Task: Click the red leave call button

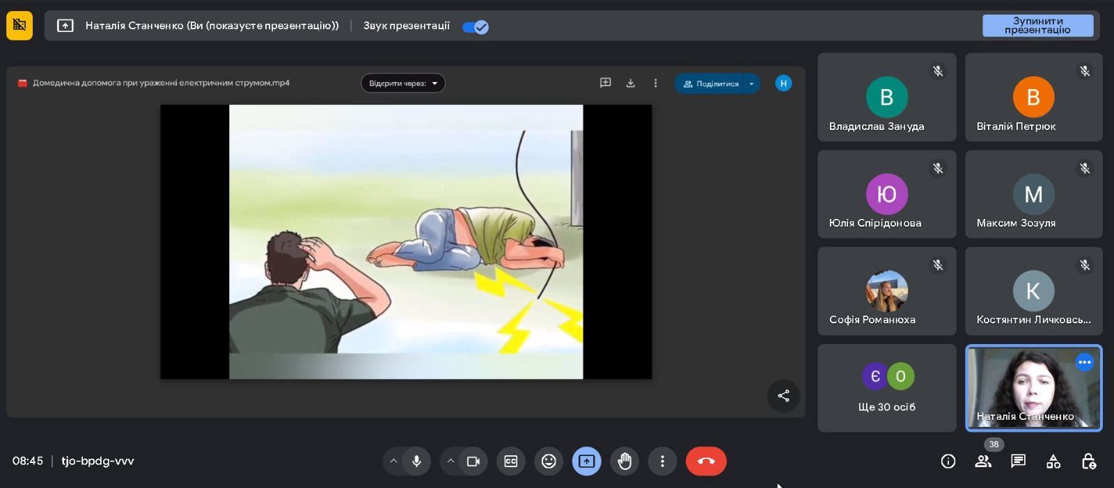Action: click(705, 461)
